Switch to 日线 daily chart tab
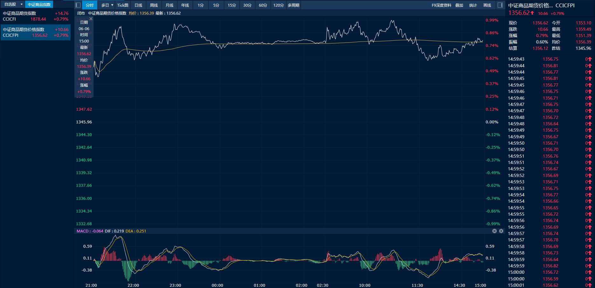The width and height of the screenshot is (595, 288). click(x=138, y=5)
